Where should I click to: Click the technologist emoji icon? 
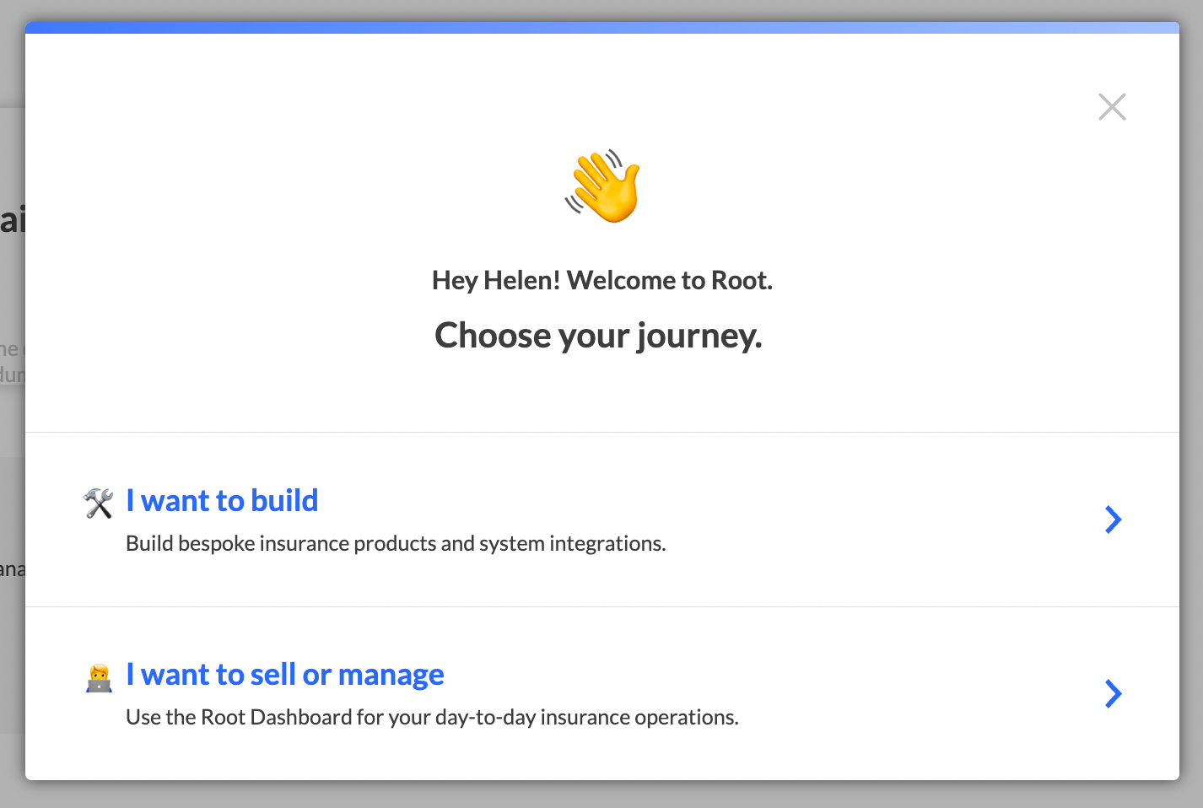tap(99, 676)
